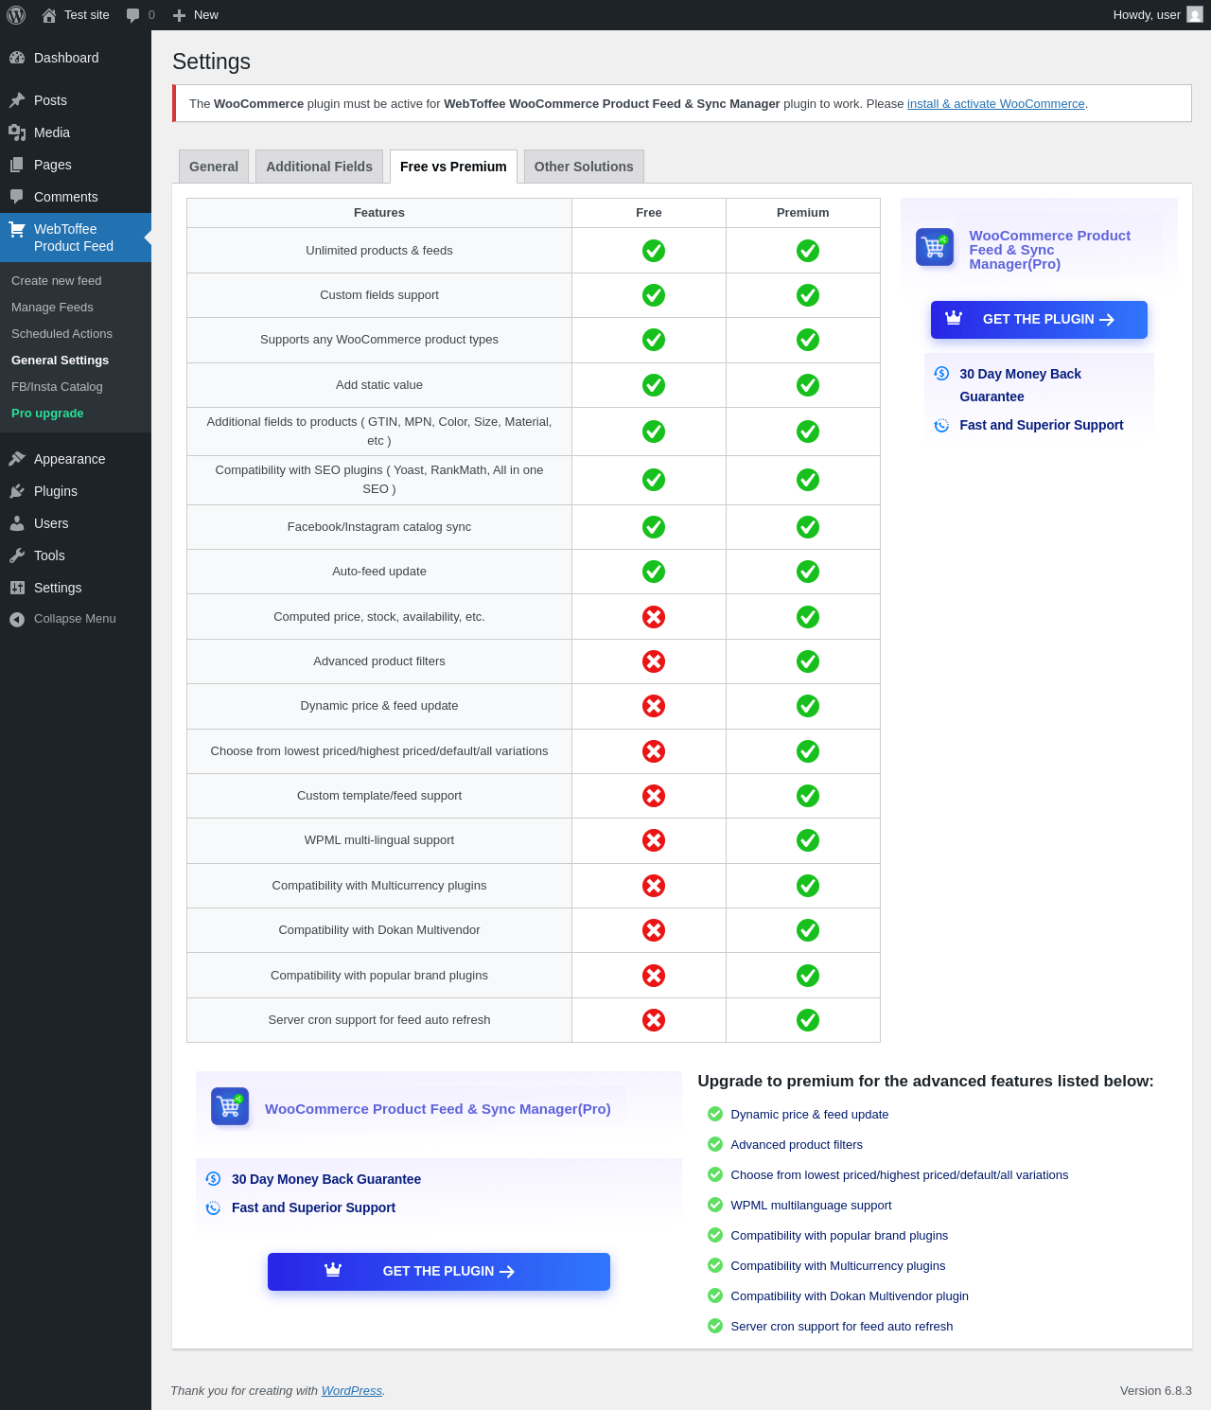The height and width of the screenshot is (1410, 1211).
Task: Click the WordPress logo icon
Action: 16,15
